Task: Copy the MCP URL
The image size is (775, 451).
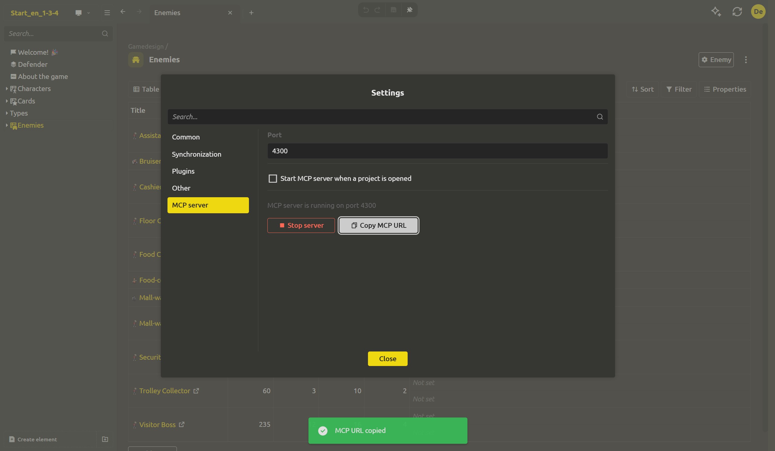Action: click(378, 225)
